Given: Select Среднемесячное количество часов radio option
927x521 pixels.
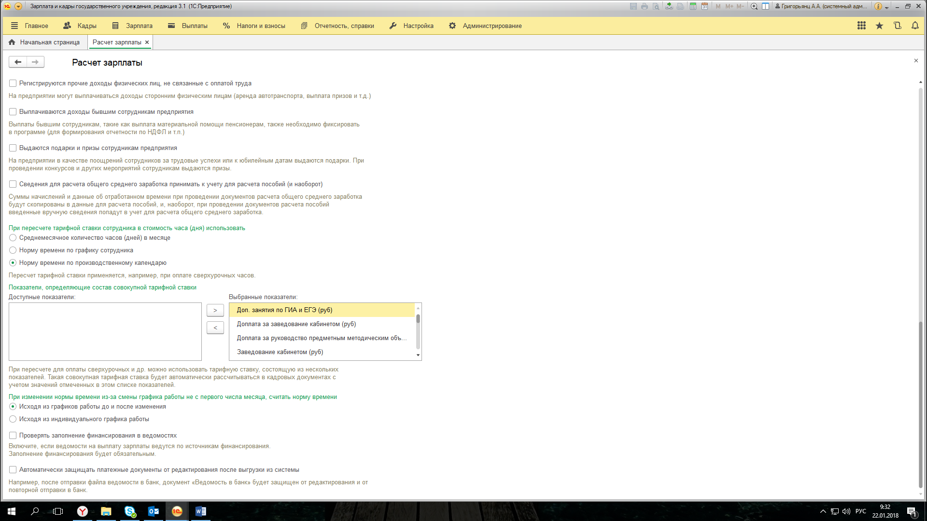Looking at the screenshot, I should pos(13,238).
